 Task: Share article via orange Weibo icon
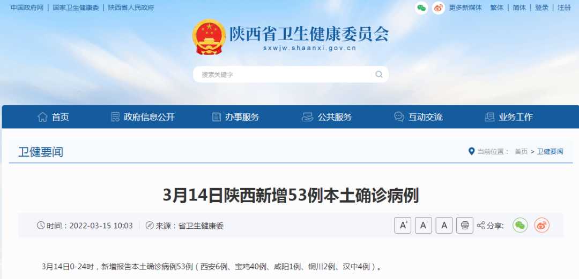541,225
